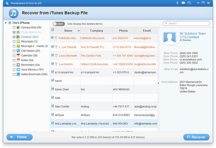Collapse the details panel with side arrow
This screenshot has height=148, width=216.
click(159, 83)
